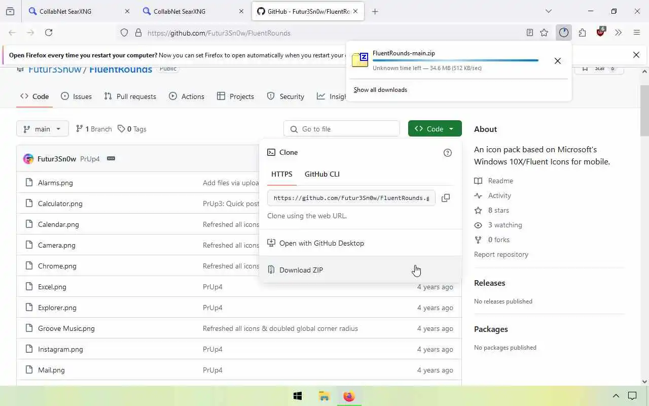
Task: Toggle reader view icon in address bar
Action: [530, 32]
